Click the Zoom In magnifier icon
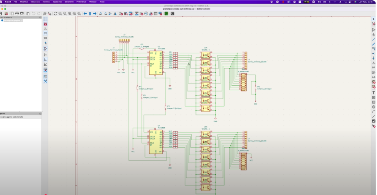The width and height of the screenshot is (377, 195). click(x=60, y=14)
